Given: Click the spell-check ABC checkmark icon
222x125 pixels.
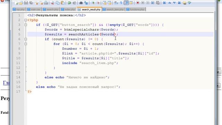Looking at the screenshot, I should tap(189, 3).
